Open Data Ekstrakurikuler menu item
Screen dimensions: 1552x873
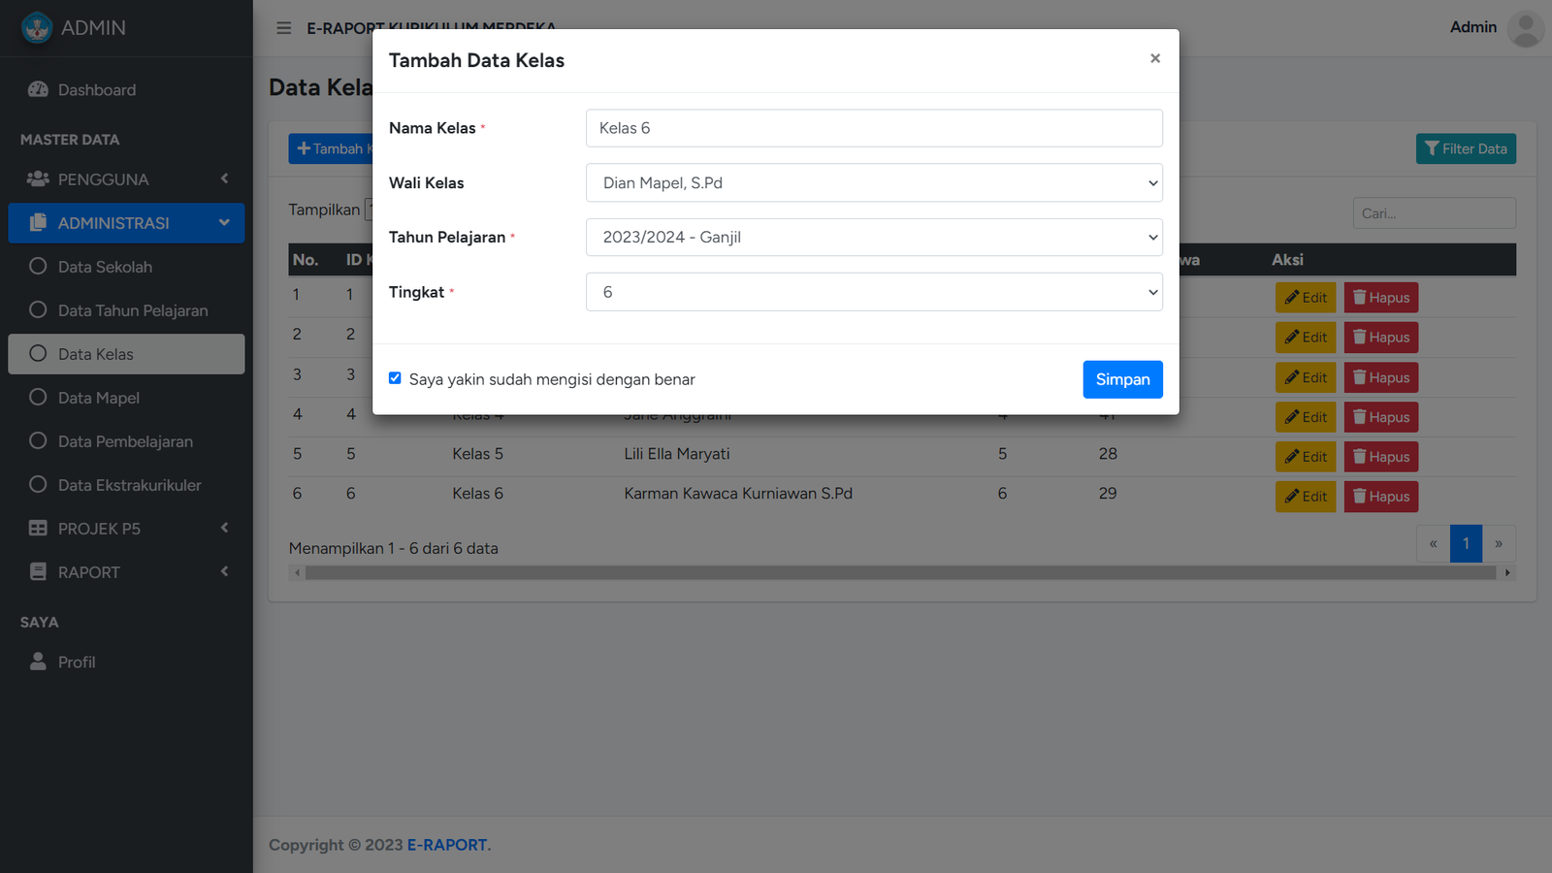pos(129,485)
